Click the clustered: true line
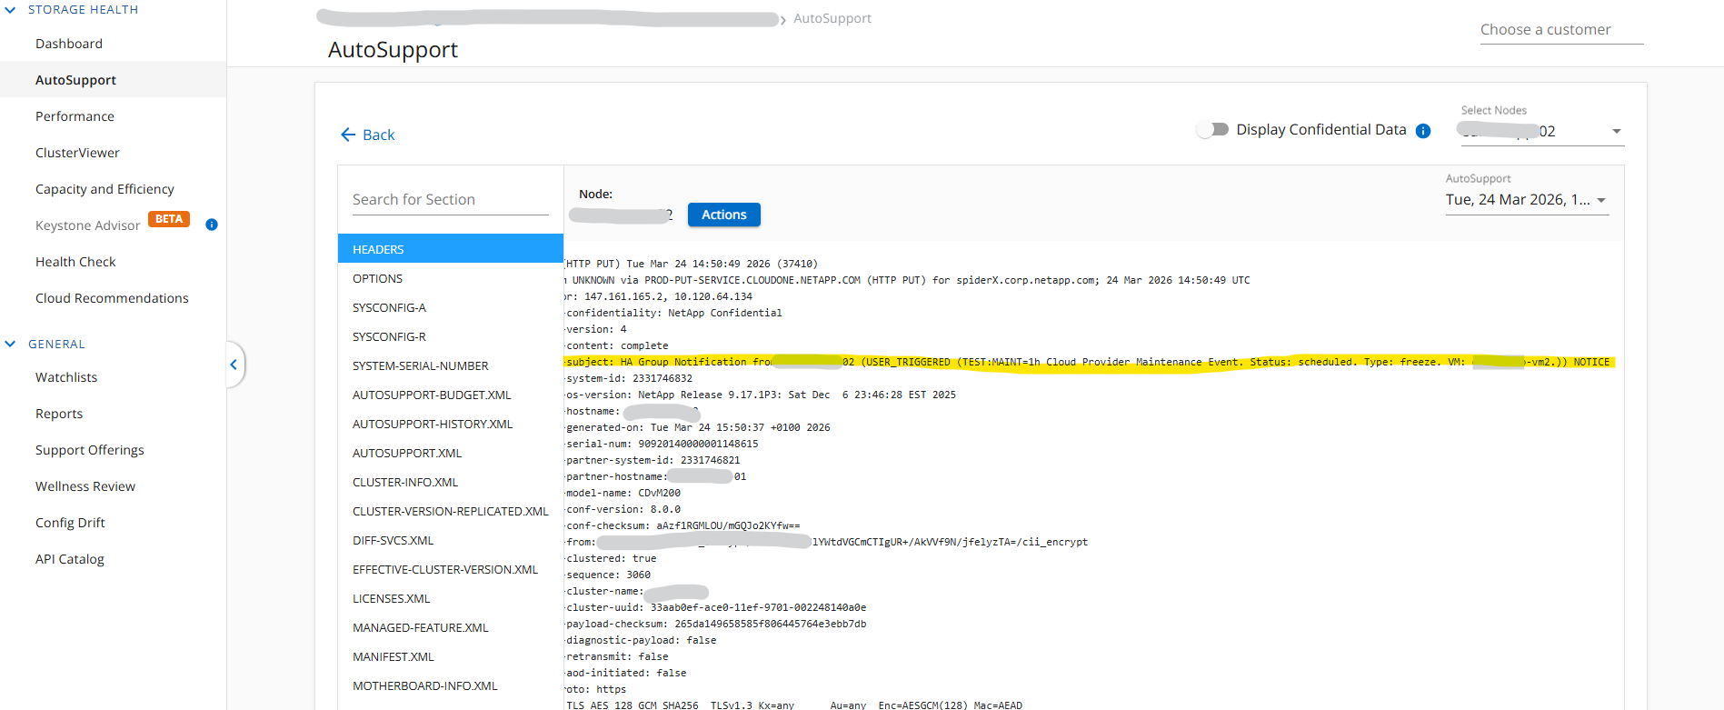This screenshot has height=710, width=1724. (611, 558)
